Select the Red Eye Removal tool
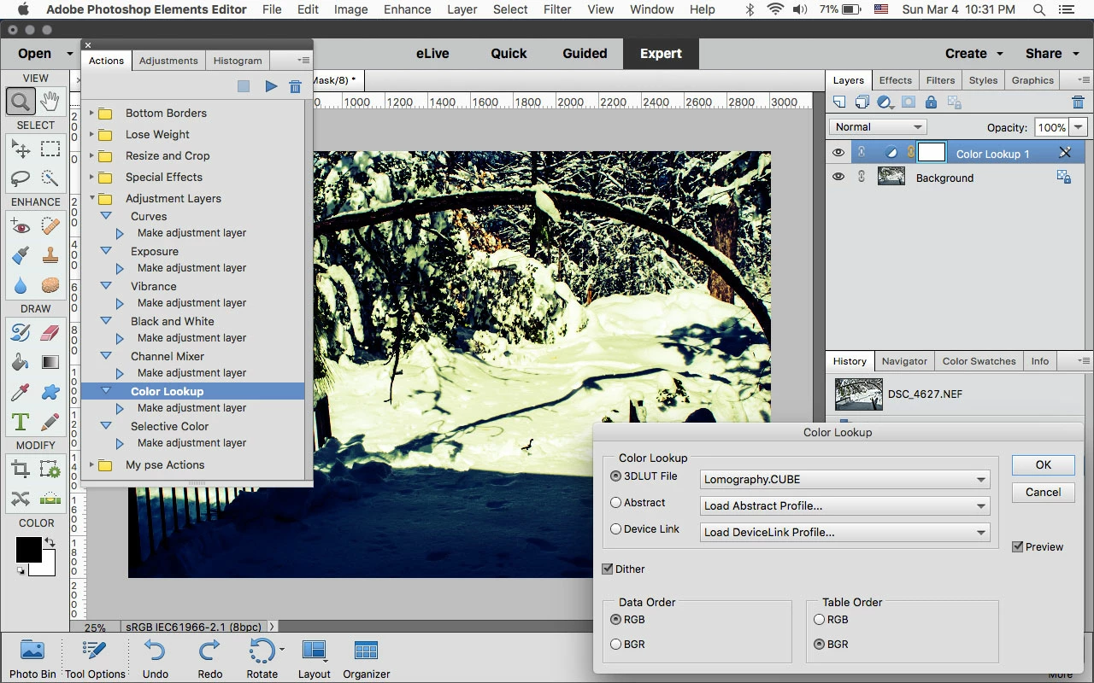This screenshot has height=683, width=1094. 21,226
